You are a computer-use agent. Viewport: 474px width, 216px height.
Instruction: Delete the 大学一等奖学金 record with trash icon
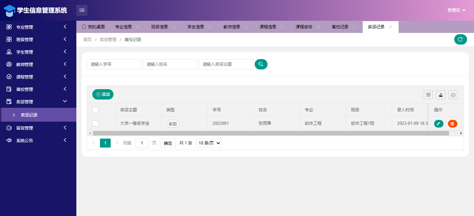(452, 123)
